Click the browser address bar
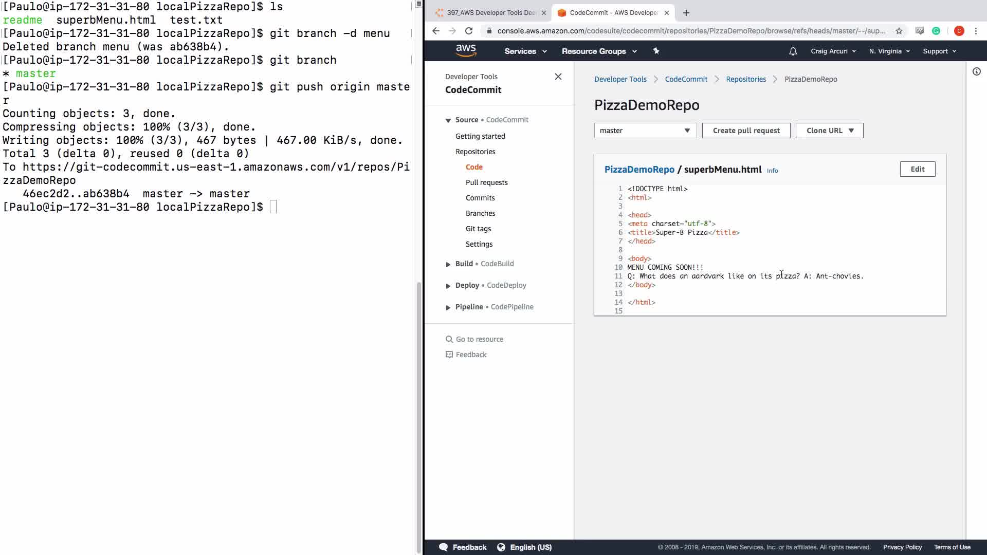 pyautogui.click(x=689, y=31)
